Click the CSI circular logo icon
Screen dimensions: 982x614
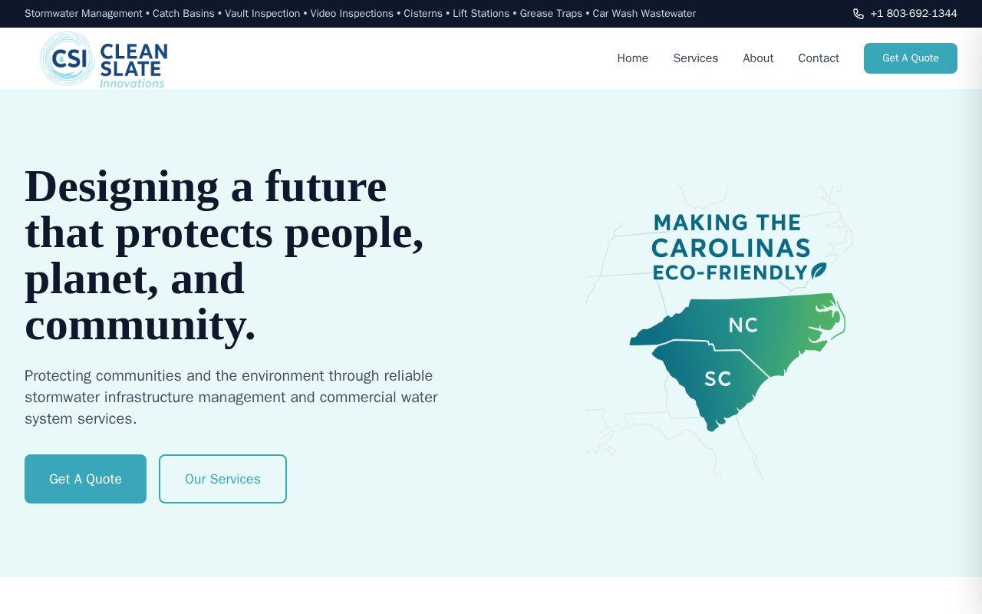(x=69, y=58)
